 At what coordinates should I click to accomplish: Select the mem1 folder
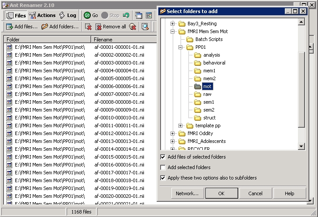[209, 71]
